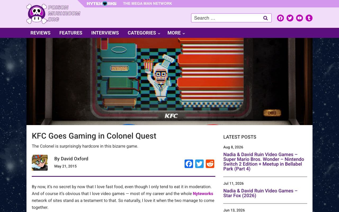
Task: Submit search with the magnifier icon
Action: pyautogui.click(x=266, y=18)
